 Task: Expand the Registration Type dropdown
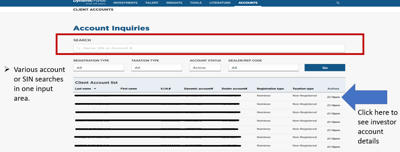[98, 68]
